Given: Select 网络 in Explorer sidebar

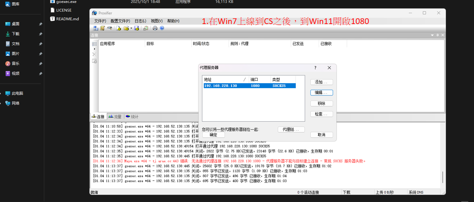Looking at the screenshot, I should (16, 103).
